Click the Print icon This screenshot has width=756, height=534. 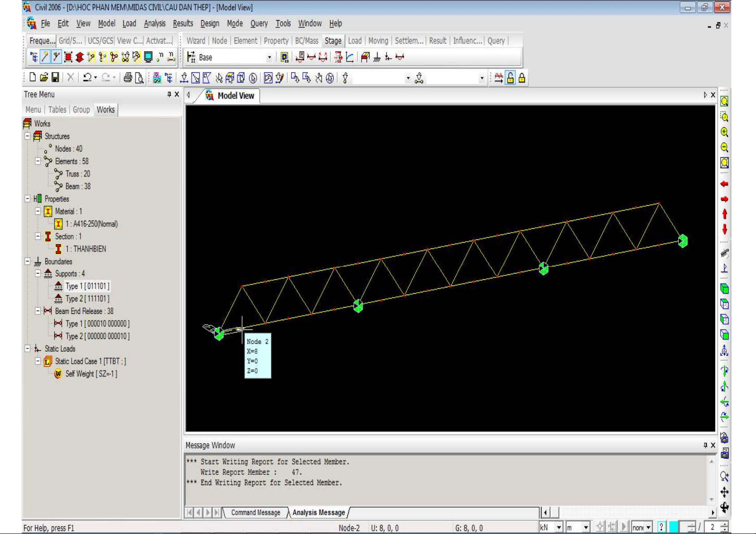coord(128,78)
